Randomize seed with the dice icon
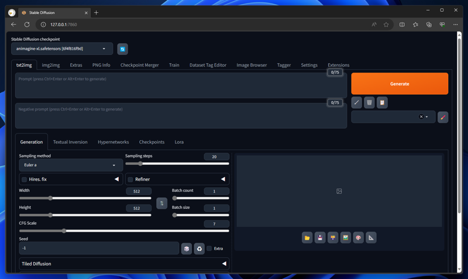 (187, 249)
